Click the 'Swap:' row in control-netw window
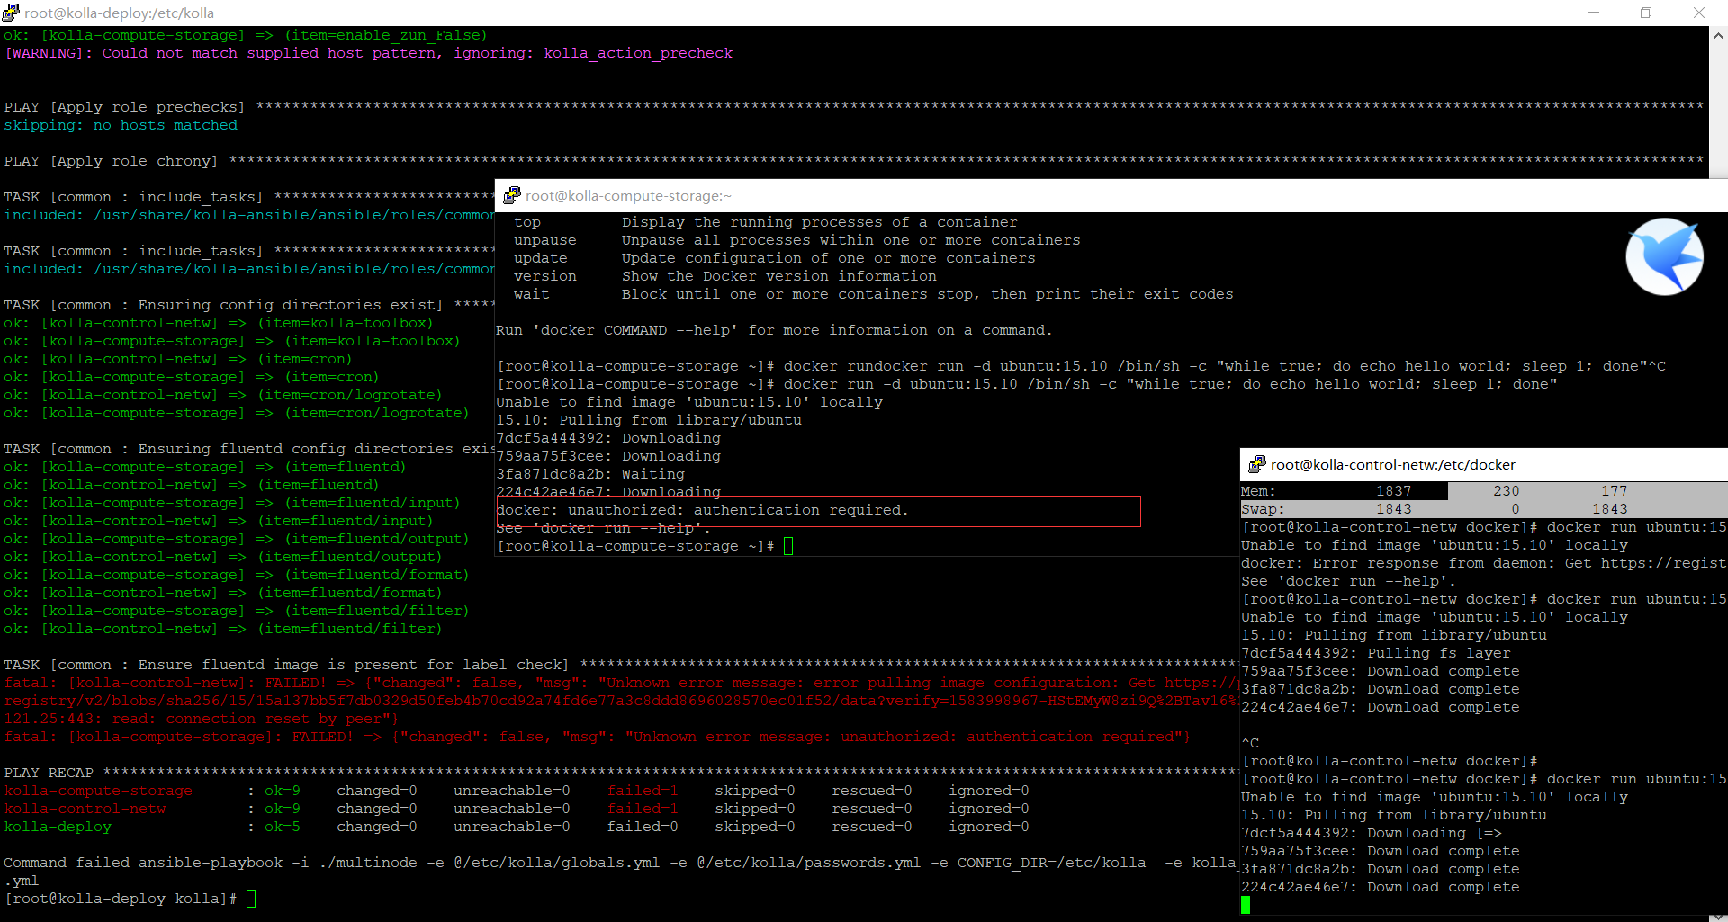This screenshot has width=1728, height=922. click(1484, 509)
